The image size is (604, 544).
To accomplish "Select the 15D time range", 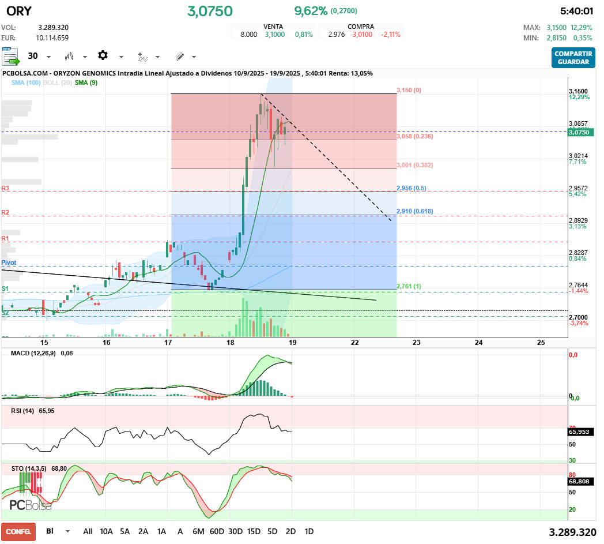I will (254, 532).
